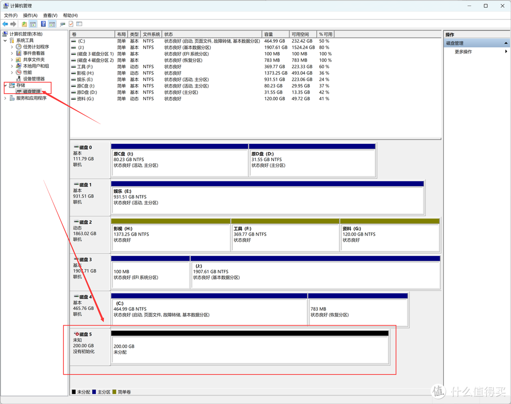Select 磁盘管理 under 存储
Screen dimensions: 511x404
click(31, 92)
